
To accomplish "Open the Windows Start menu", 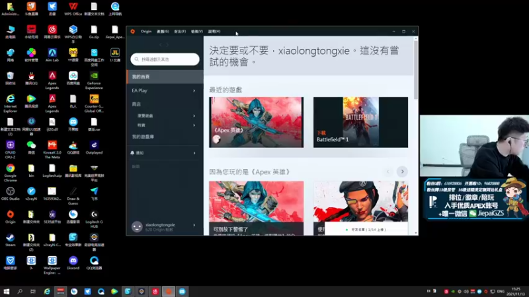I will pyautogui.click(x=7, y=291).
